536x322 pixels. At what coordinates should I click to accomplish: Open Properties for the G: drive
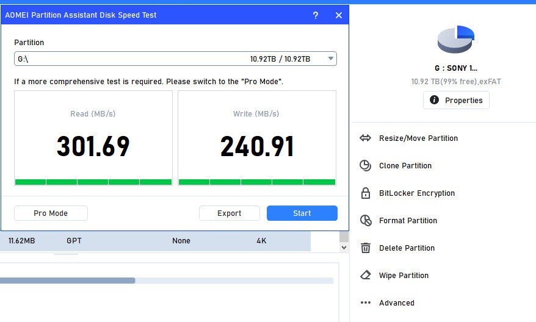pyautogui.click(x=455, y=101)
